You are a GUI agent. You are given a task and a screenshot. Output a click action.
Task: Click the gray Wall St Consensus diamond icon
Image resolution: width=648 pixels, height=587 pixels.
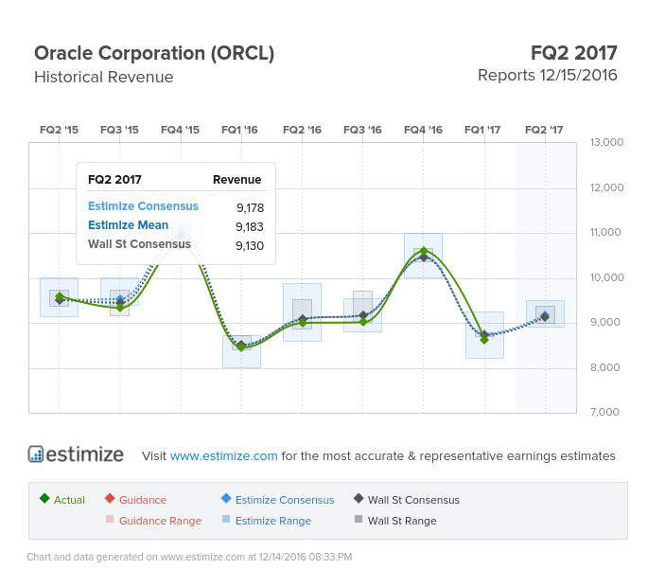[x=359, y=498]
